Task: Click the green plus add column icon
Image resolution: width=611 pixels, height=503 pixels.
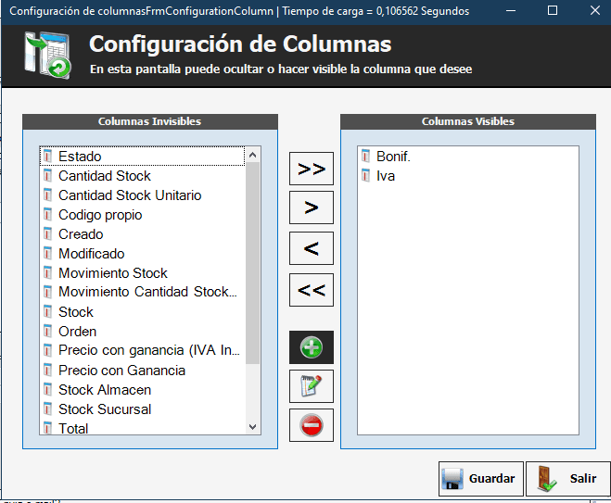Action: pos(312,348)
